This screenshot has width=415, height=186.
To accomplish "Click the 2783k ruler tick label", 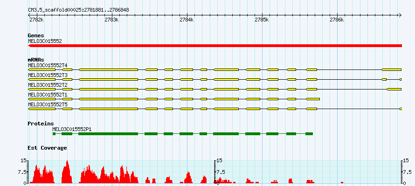I will click(x=111, y=20).
